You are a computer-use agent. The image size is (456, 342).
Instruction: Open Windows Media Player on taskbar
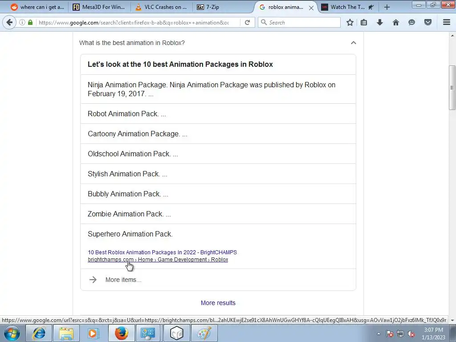pyautogui.click(x=94, y=333)
